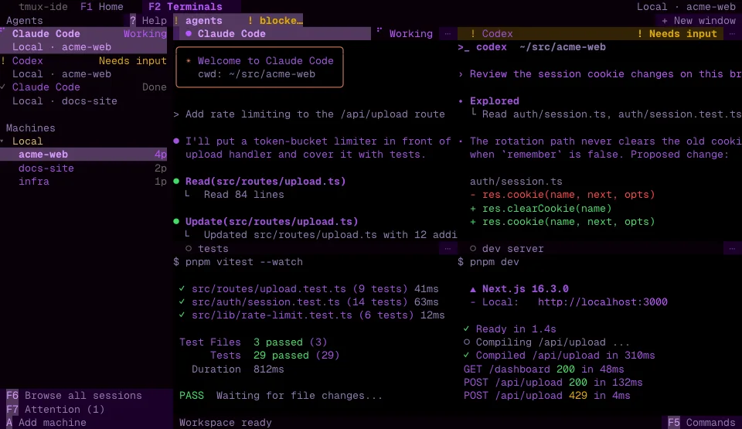Screen dimensions: 742x429
Task: Click the spinner icon beside Working
Action: click(x=379, y=30)
